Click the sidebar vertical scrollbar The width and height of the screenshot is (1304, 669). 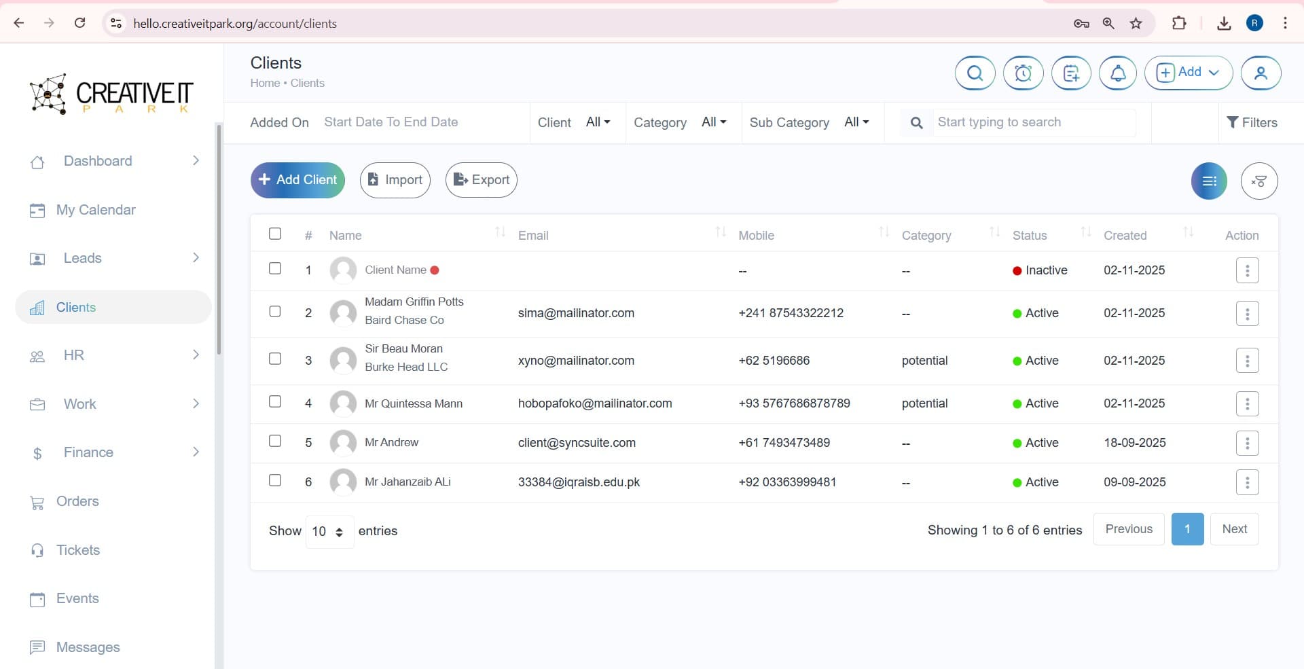[219, 239]
